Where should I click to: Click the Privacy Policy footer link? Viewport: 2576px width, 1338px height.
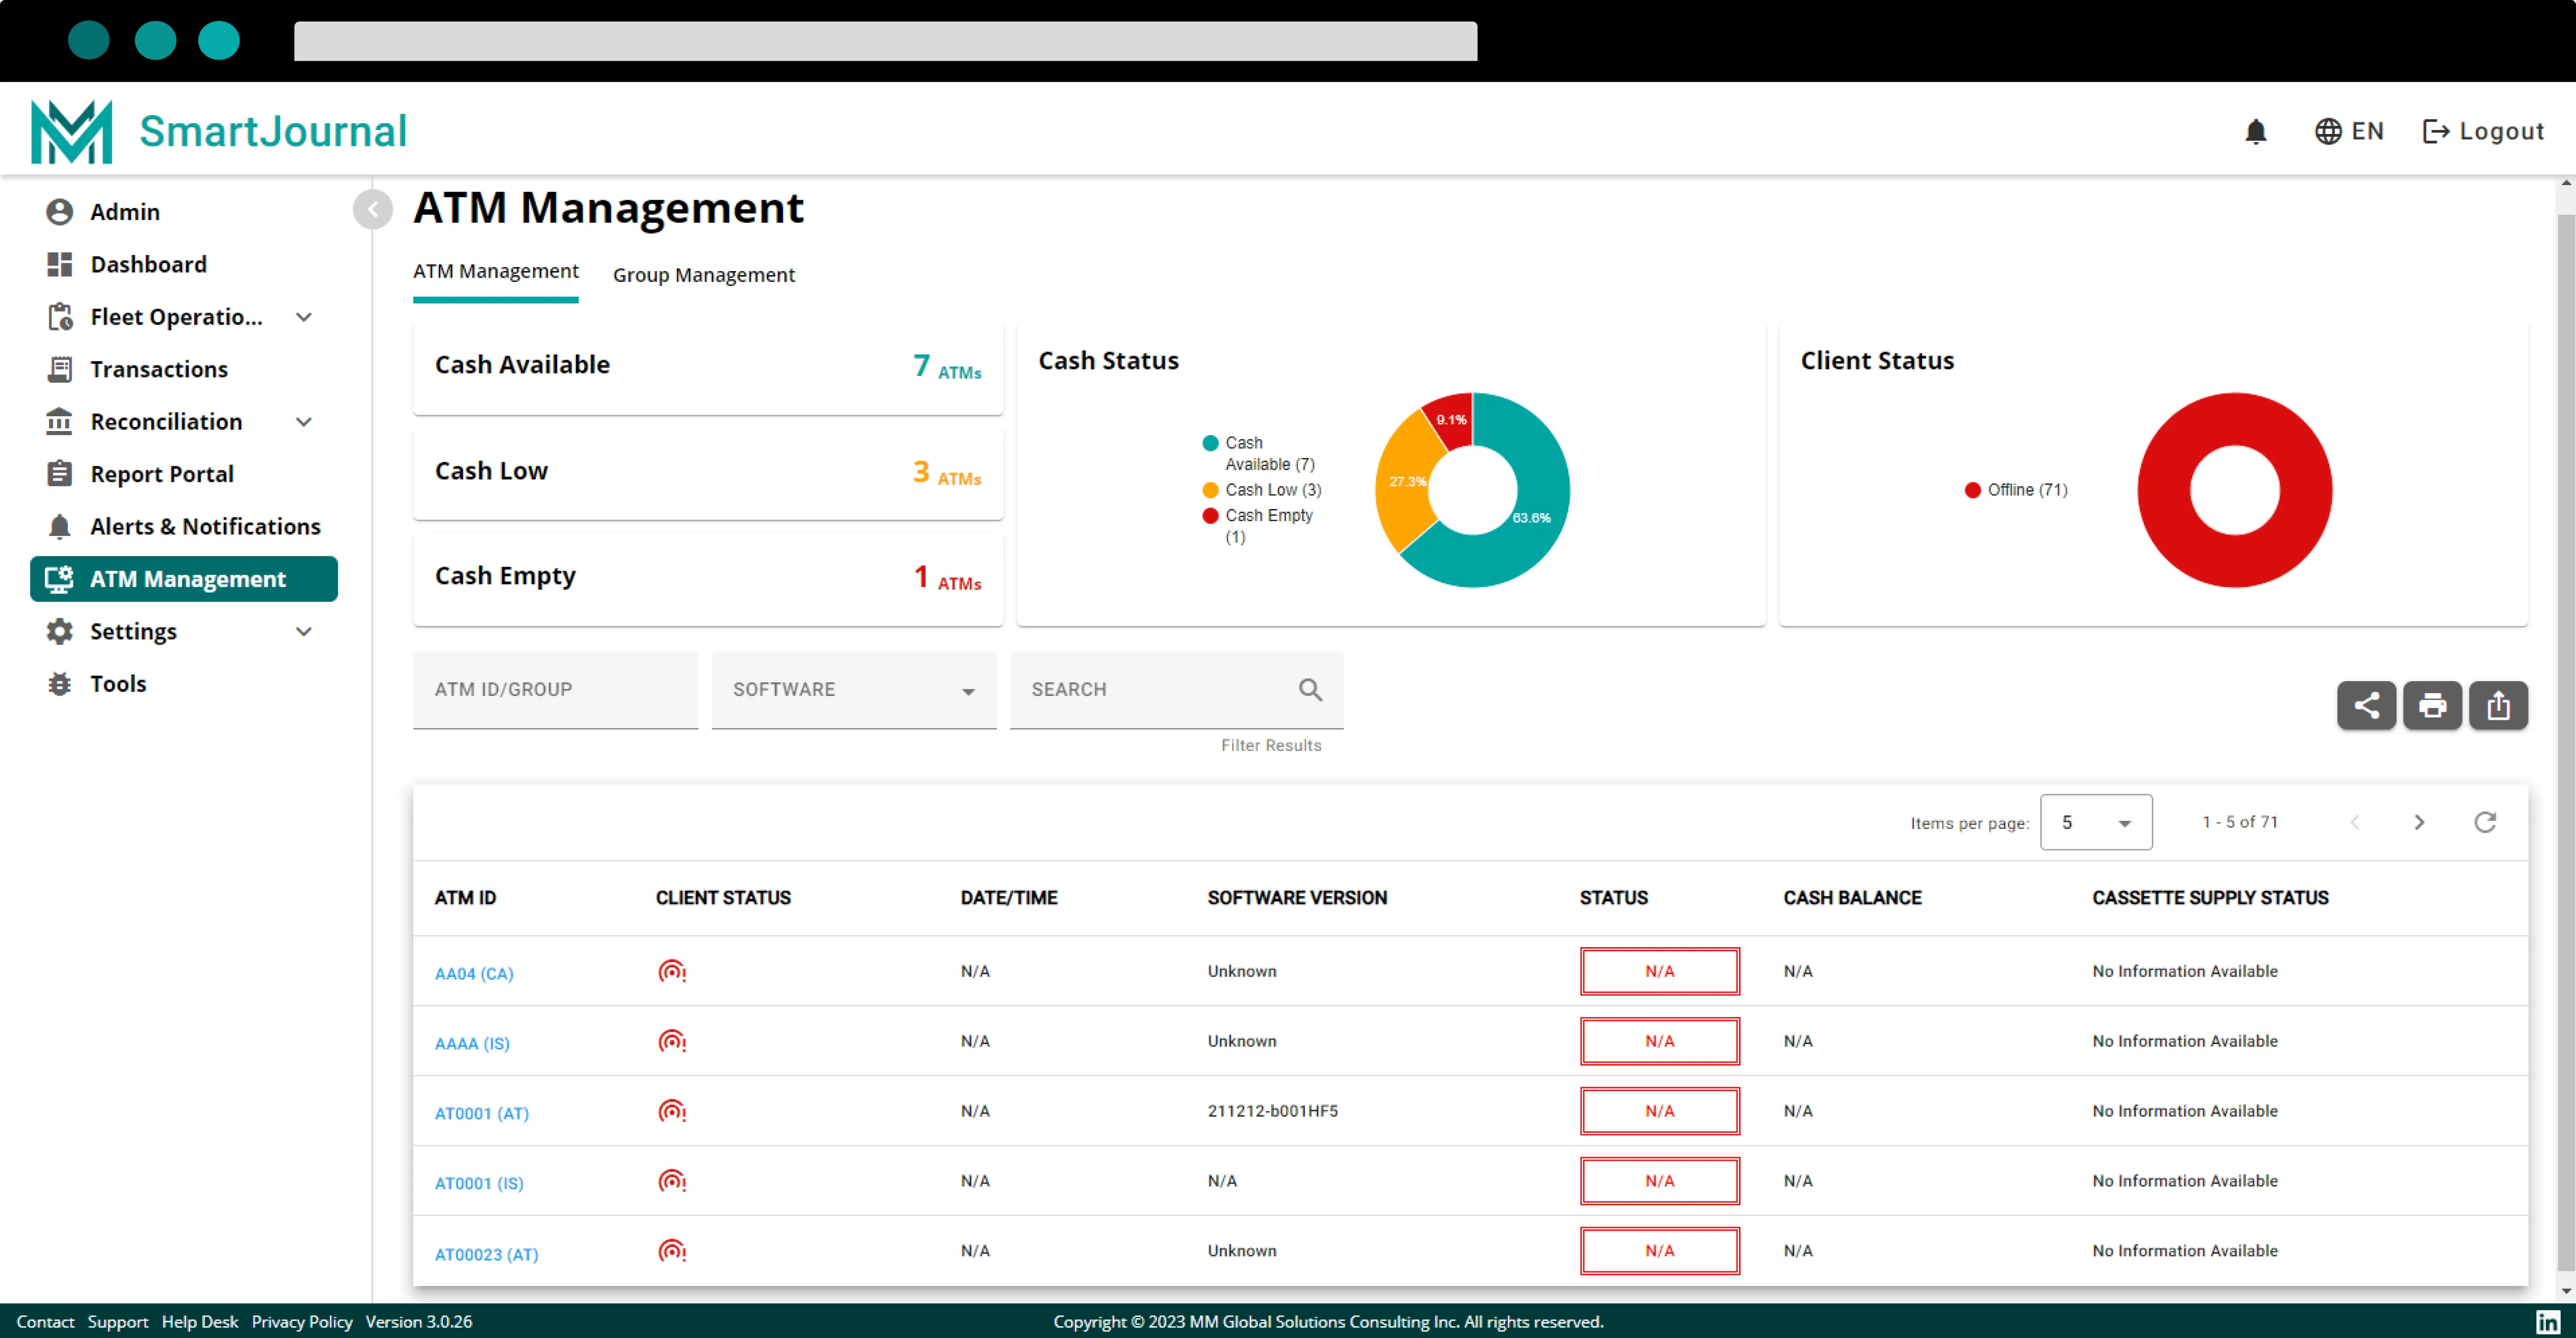click(x=302, y=1321)
